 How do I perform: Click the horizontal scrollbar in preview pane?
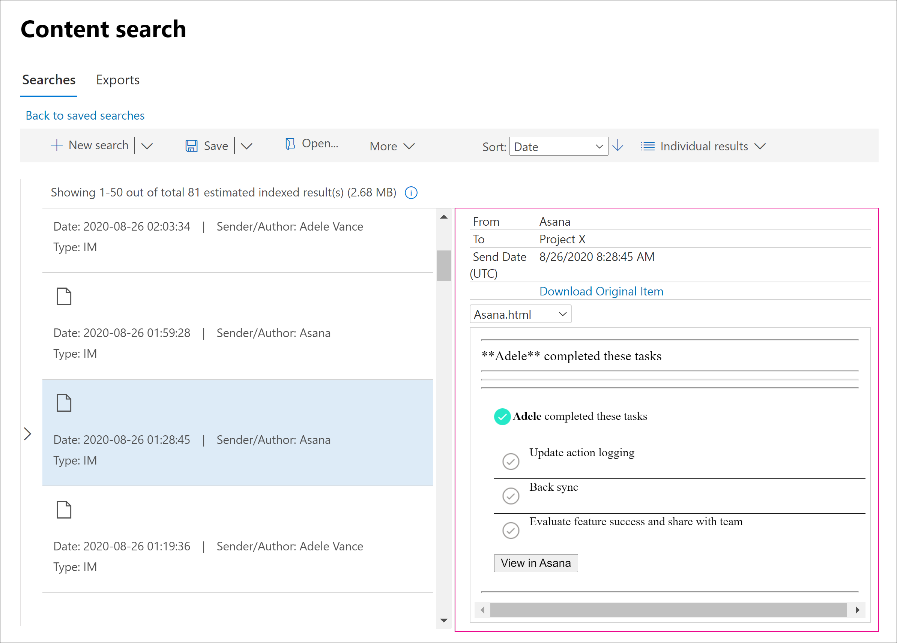(x=668, y=610)
